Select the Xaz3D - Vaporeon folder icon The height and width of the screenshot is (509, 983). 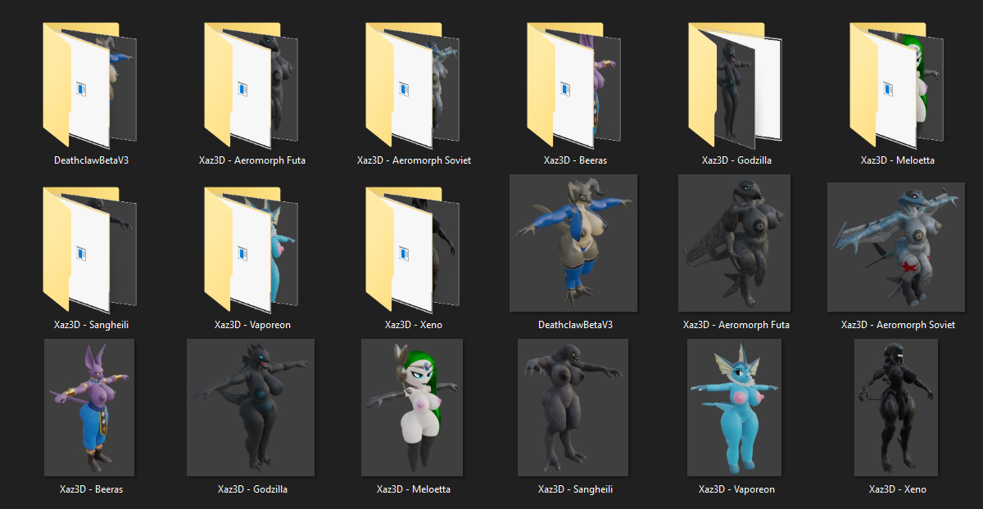click(252, 250)
